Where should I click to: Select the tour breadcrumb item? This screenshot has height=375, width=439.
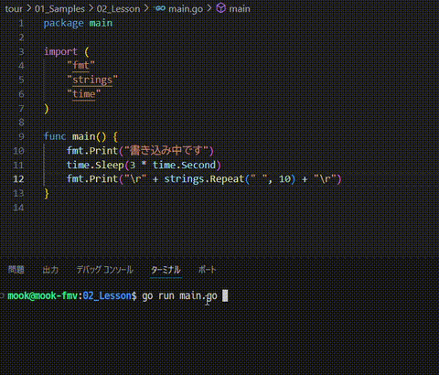(14, 9)
